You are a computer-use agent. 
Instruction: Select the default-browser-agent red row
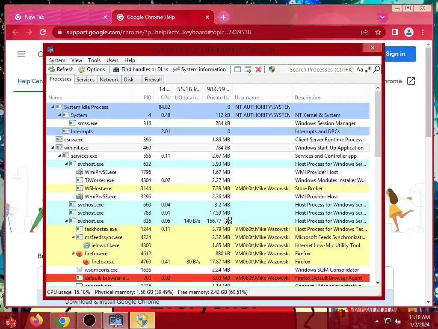[x=208, y=278]
